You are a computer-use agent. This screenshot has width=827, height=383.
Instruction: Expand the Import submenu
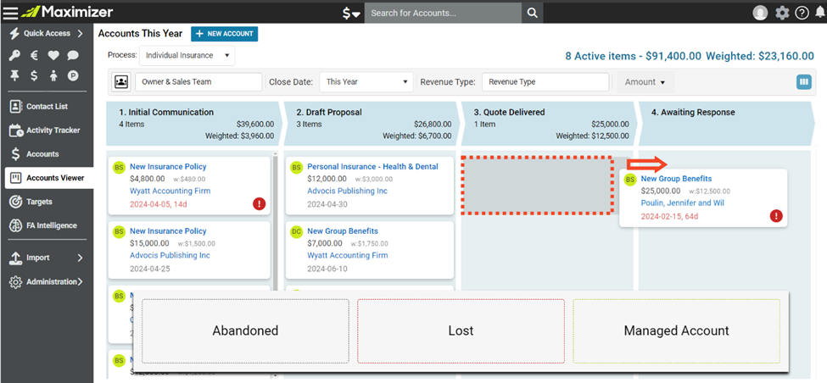click(x=81, y=258)
